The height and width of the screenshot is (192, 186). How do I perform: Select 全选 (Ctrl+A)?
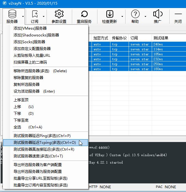pyautogui.click(x=46, y=127)
